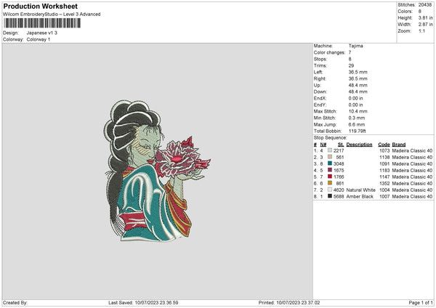Click 'Wilcom EmbroideryStudio – Level 3 Advanced' text
436x308 pixels.
click(x=52, y=15)
